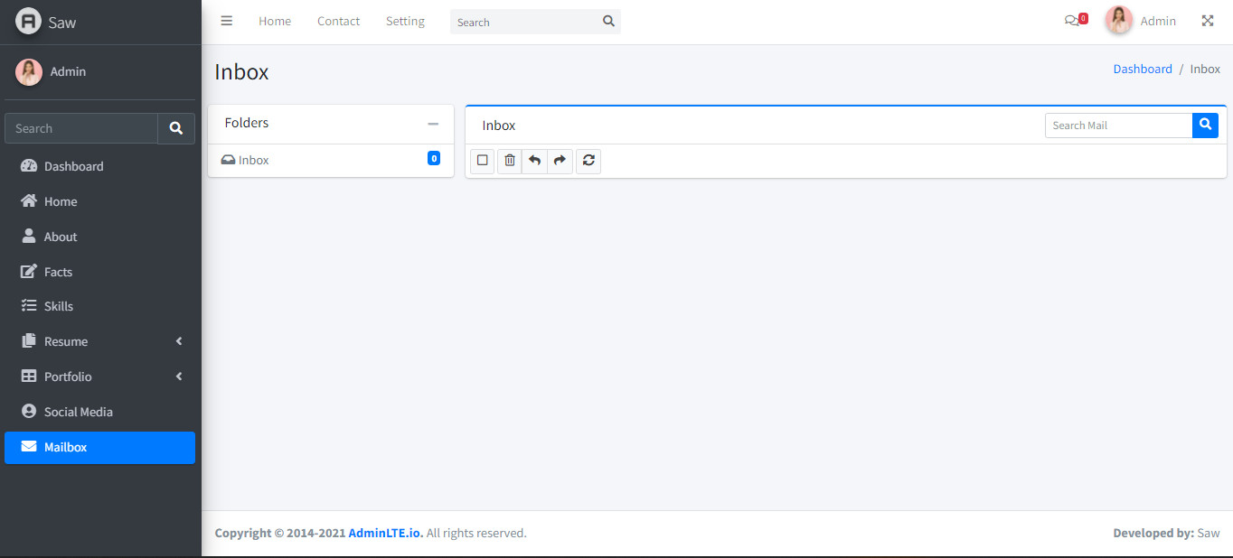Open the Facts sidebar item
Screen dimensions: 1233x558
[99, 272]
